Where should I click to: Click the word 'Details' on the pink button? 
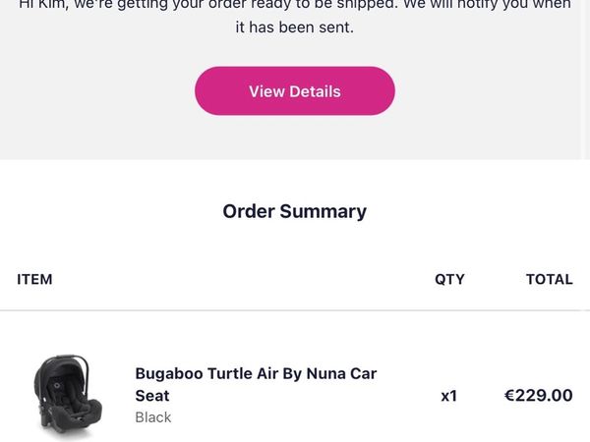[x=316, y=91]
